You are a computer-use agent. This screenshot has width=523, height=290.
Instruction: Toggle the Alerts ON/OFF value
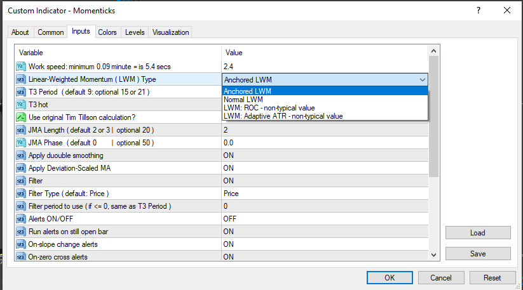(x=324, y=219)
